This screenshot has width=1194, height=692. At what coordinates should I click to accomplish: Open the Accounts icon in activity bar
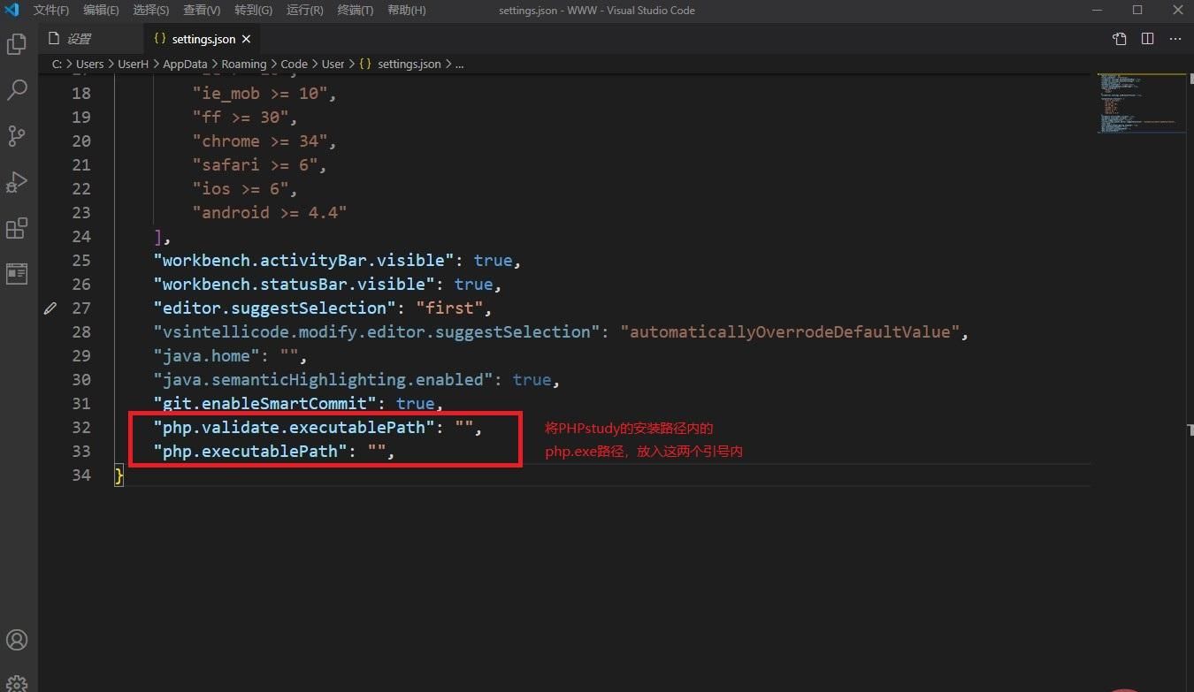17,640
